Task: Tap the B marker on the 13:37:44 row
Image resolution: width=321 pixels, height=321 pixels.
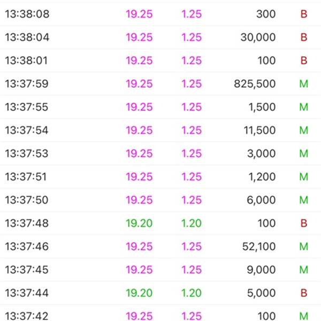Action: [304, 293]
